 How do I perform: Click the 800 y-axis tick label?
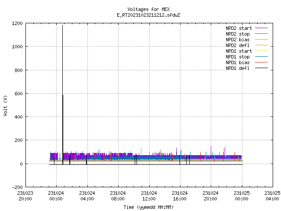(x=18, y=70)
